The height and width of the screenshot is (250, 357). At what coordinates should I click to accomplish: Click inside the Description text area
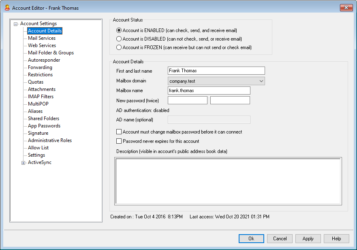tap(228, 181)
